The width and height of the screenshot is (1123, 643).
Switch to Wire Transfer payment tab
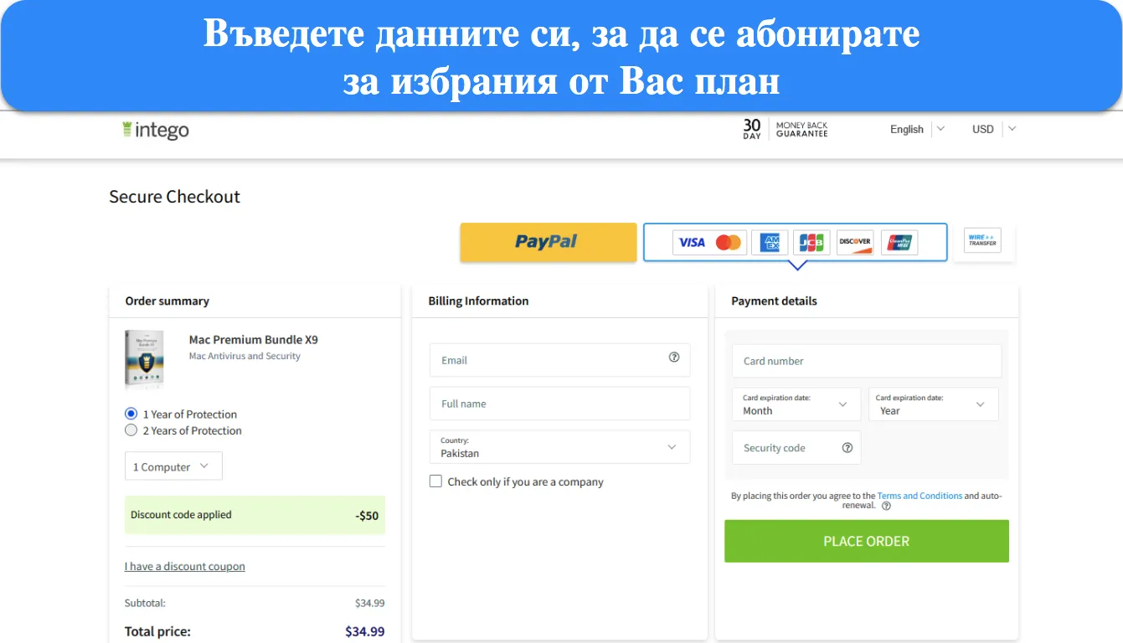pyautogui.click(x=983, y=241)
